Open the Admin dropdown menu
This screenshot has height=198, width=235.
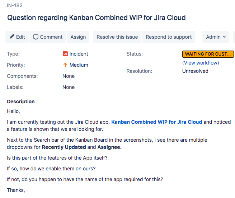pyautogui.click(x=216, y=37)
